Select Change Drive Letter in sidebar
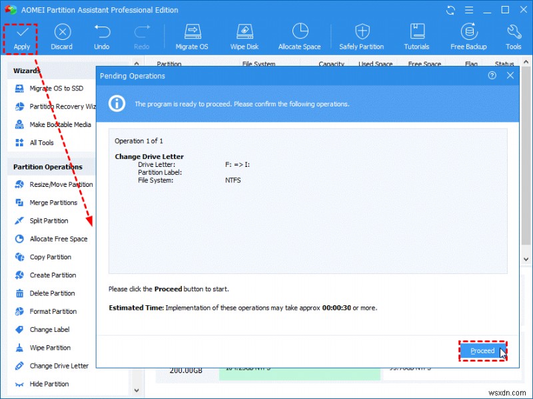The image size is (533, 399). tap(59, 366)
